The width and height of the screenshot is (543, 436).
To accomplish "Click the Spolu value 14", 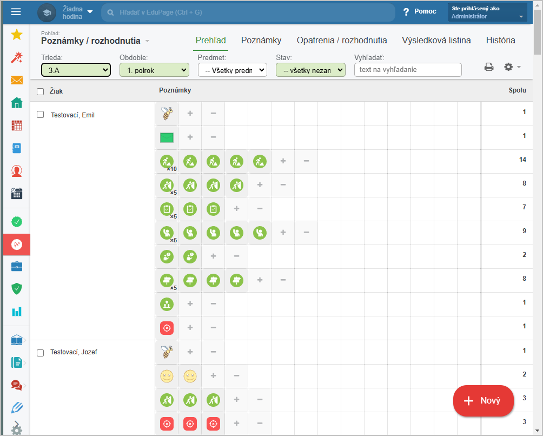I will pos(522,160).
